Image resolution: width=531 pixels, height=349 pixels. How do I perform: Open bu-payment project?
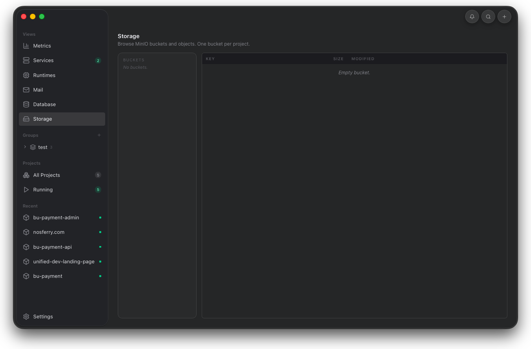click(62, 276)
